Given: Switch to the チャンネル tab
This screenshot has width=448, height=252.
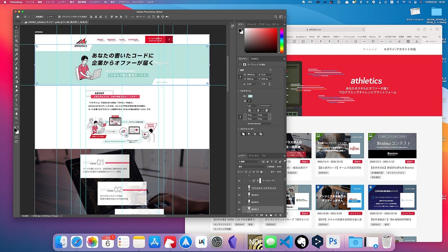Looking at the screenshot, I should click(254, 156).
